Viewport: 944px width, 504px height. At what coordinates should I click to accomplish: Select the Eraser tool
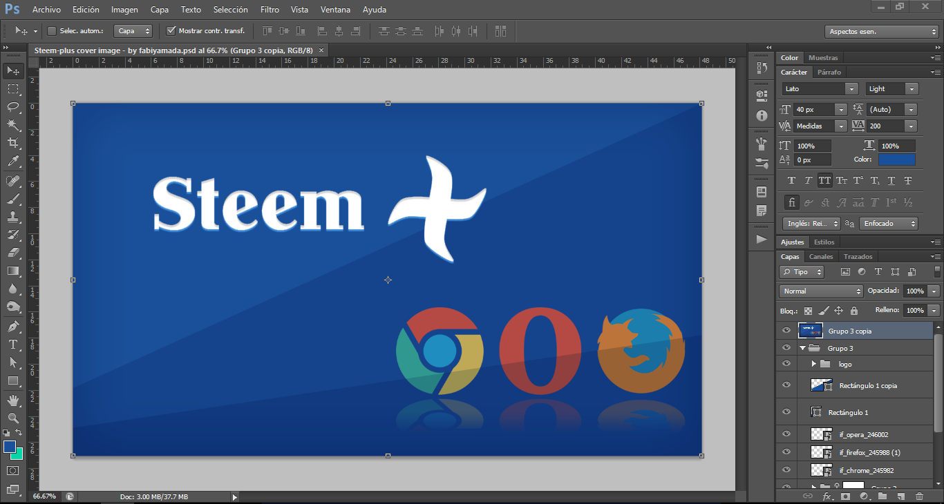[x=13, y=253]
